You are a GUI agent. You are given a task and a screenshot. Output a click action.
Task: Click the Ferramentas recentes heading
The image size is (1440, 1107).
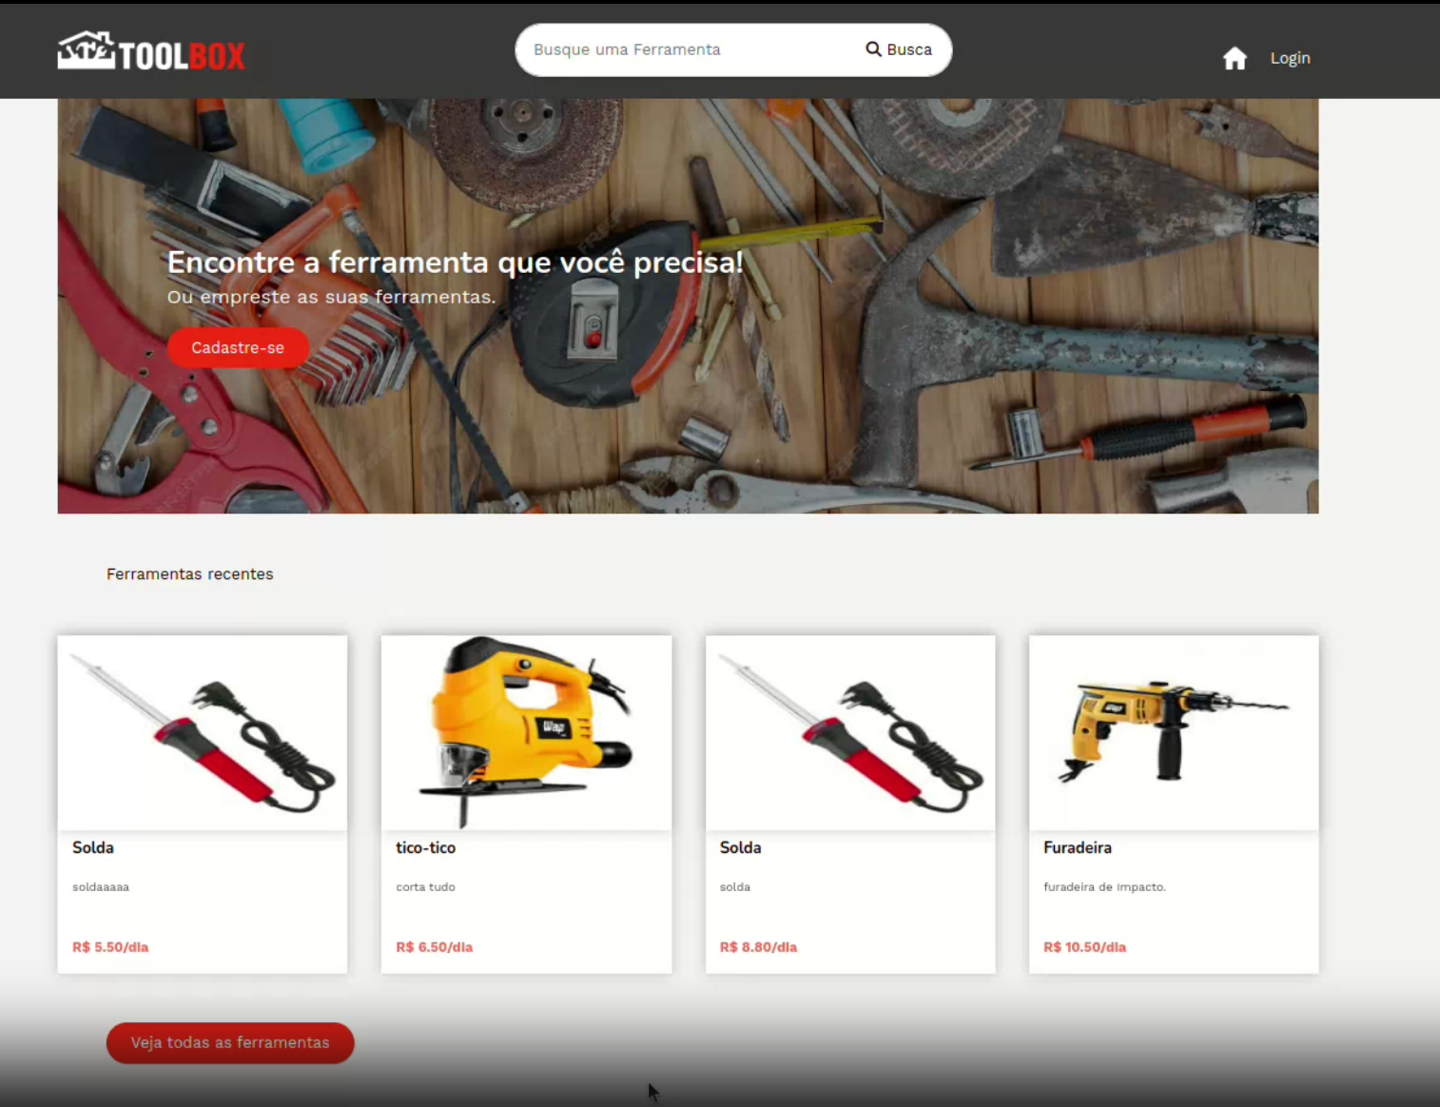(189, 573)
